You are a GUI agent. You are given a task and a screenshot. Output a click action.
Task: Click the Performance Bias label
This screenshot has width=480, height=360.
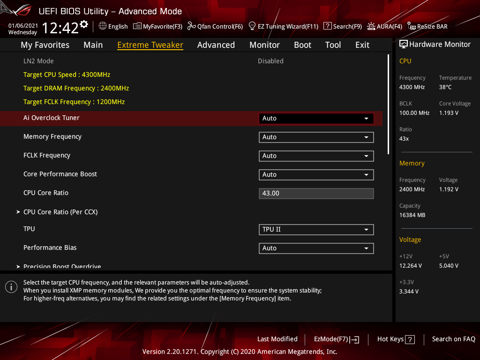50,247
